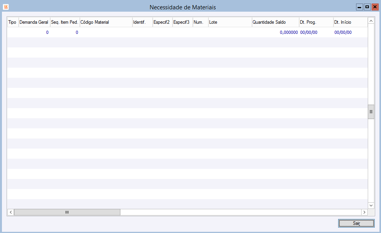The image size is (381, 233).
Task: Click the application icon in title bar
Action: tap(5, 7)
